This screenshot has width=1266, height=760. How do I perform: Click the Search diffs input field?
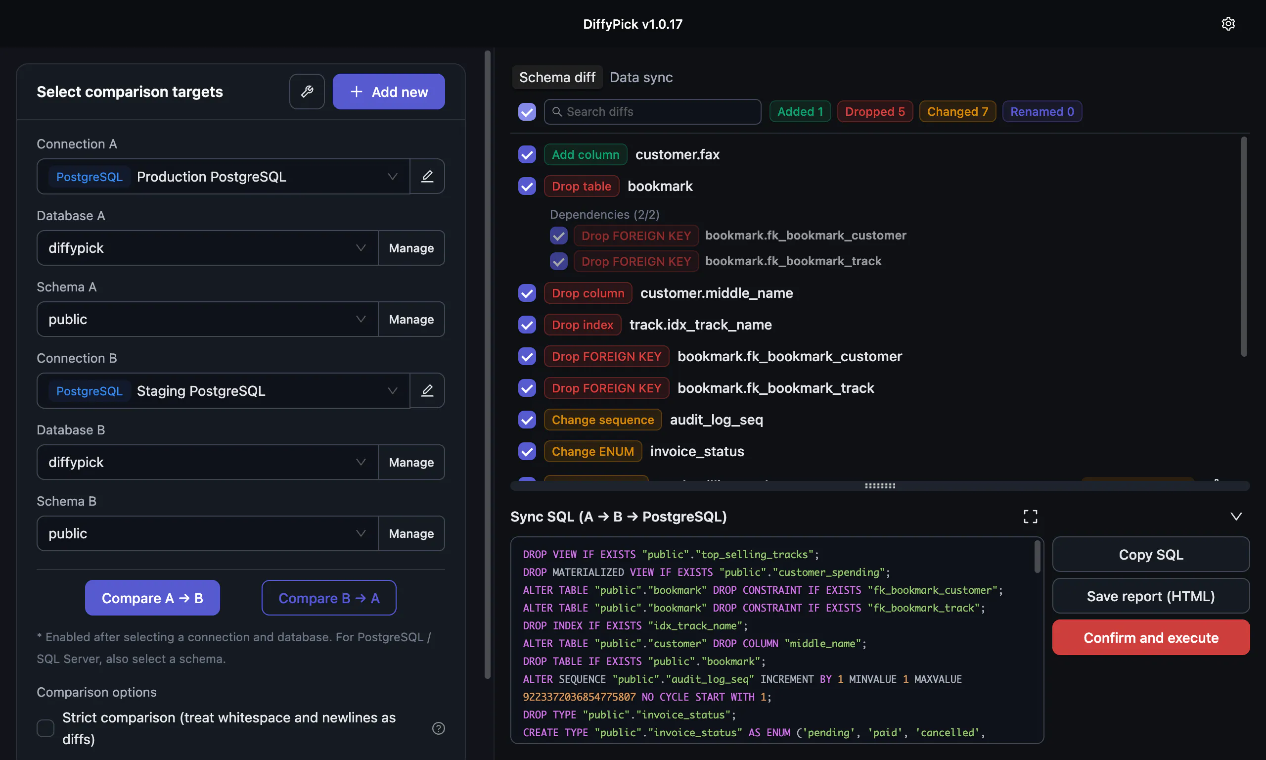(652, 112)
